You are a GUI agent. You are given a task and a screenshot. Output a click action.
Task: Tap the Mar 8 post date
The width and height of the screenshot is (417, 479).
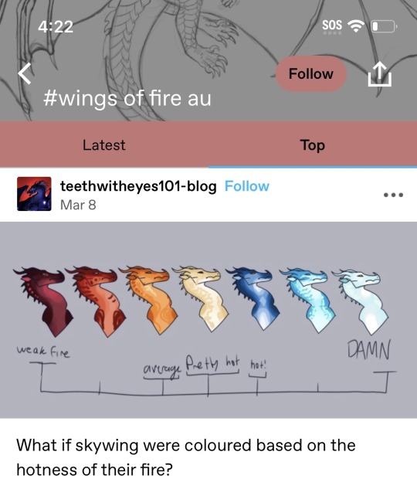(x=78, y=205)
